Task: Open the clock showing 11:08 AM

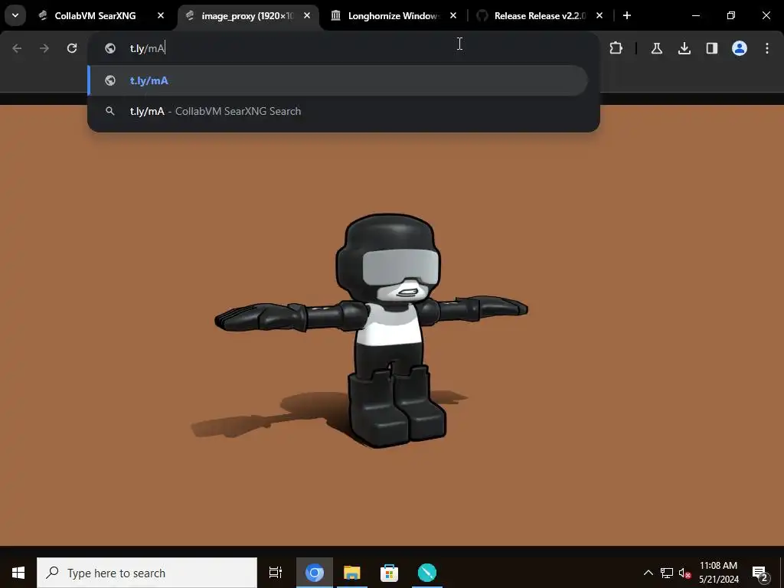Action: click(x=718, y=573)
